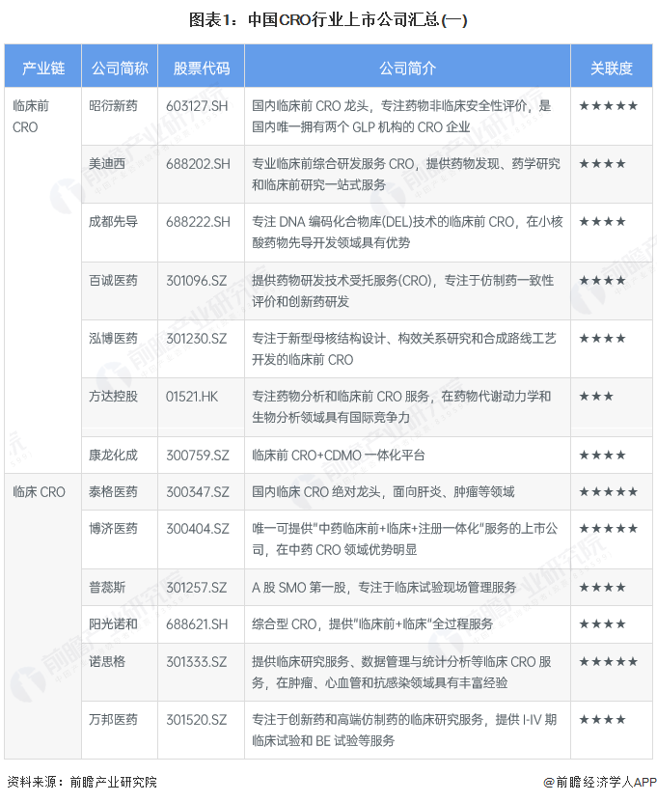Click 博济医药 description about 中药 CRO
The height and width of the screenshot is (802, 657).
(404, 539)
